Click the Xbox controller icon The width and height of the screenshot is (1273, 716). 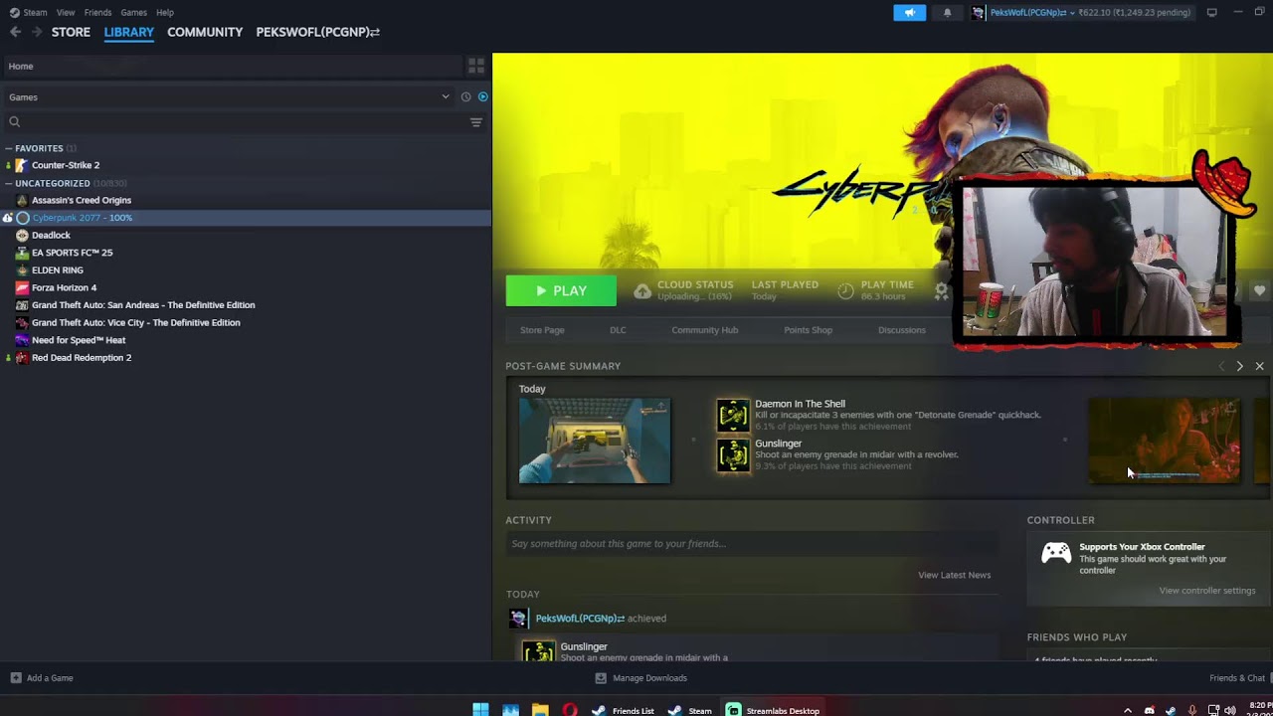click(x=1056, y=553)
